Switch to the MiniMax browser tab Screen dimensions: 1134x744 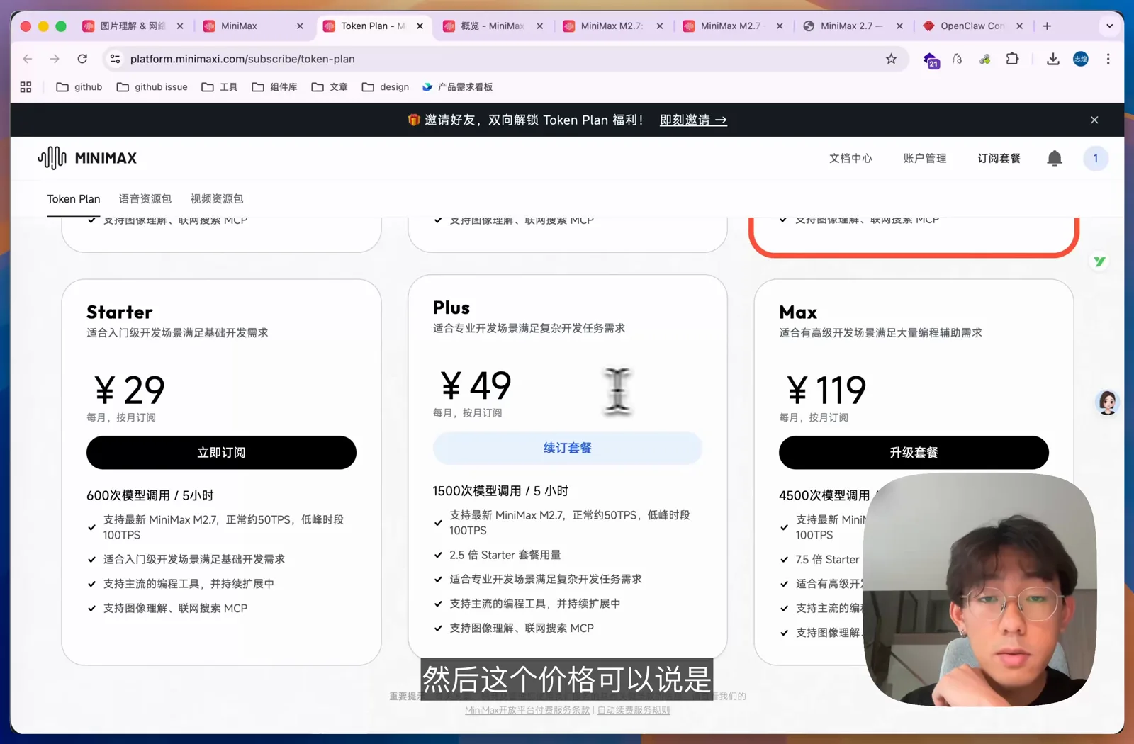252,26
